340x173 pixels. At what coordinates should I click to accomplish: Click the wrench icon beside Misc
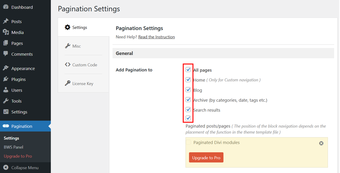tap(67, 46)
